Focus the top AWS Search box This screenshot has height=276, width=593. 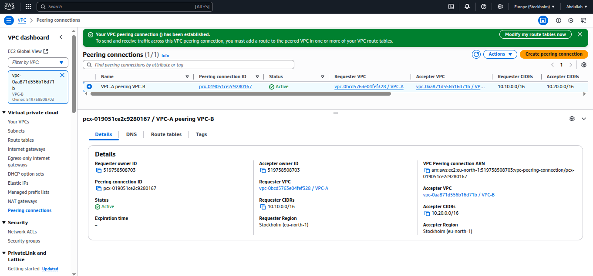click(125, 7)
